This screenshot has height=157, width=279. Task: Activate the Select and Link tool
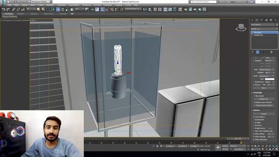(14, 10)
